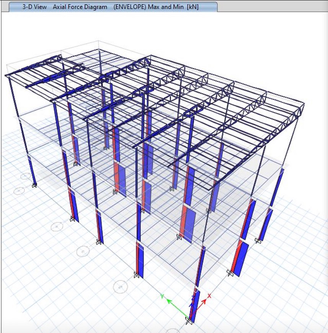Select the support joint at the axis origin
Viewport: 328px width, 333px height.
point(189,320)
